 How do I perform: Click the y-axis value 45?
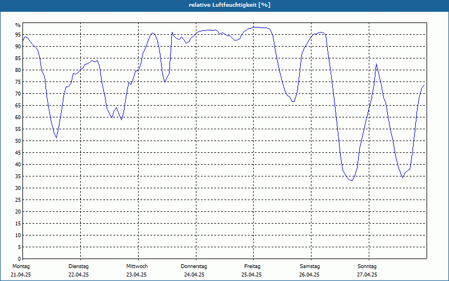(18, 152)
